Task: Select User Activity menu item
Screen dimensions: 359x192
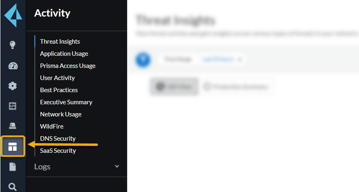Action: [57, 78]
